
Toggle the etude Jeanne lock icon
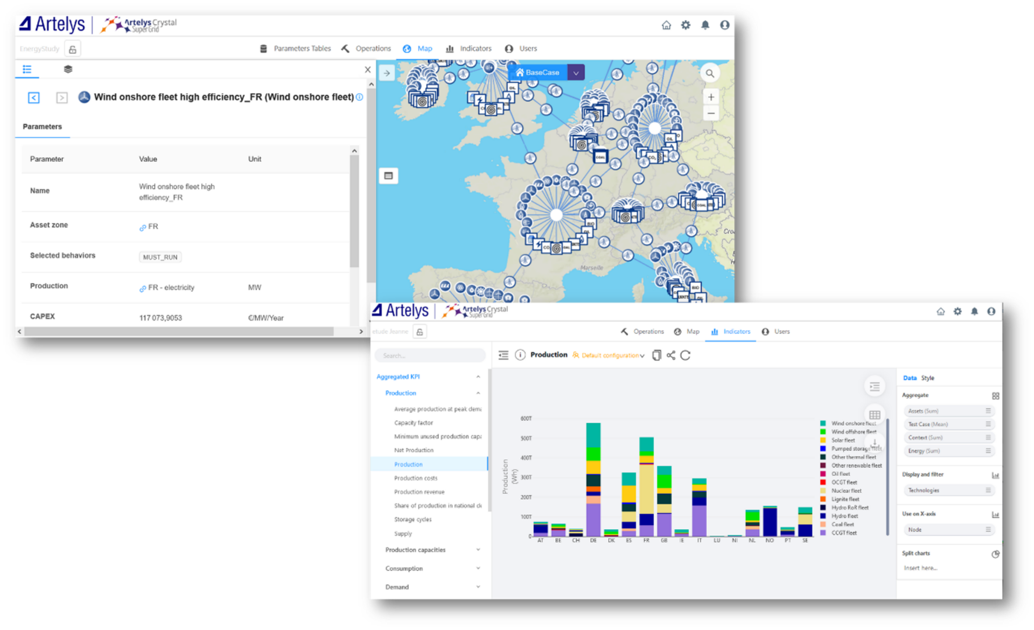click(x=420, y=332)
